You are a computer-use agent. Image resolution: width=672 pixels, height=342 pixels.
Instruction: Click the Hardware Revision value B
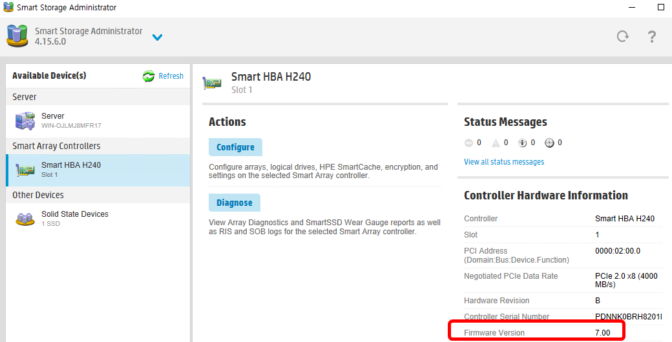[x=598, y=301]
